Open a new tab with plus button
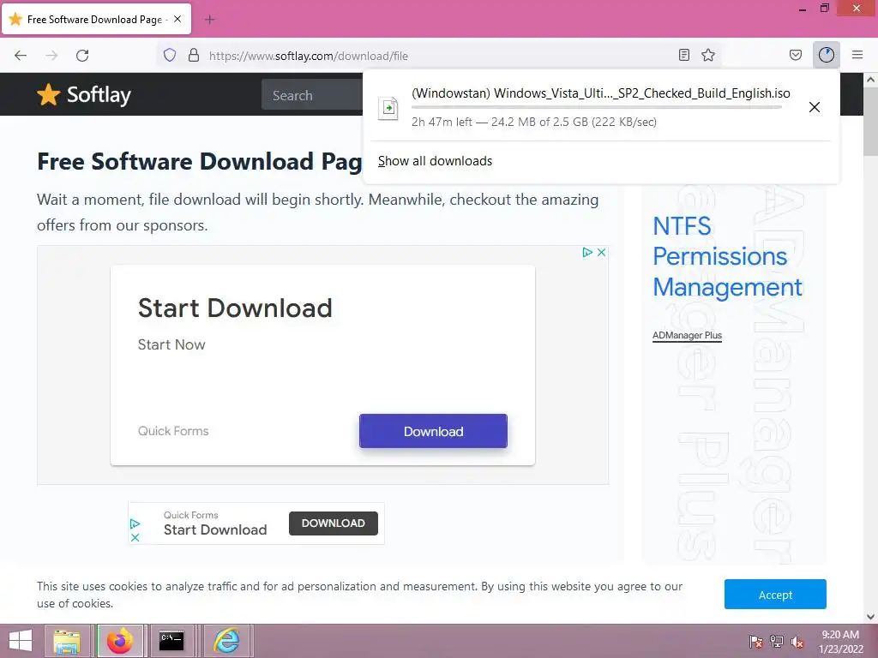878x658 pixels. [x=209, y=20]
